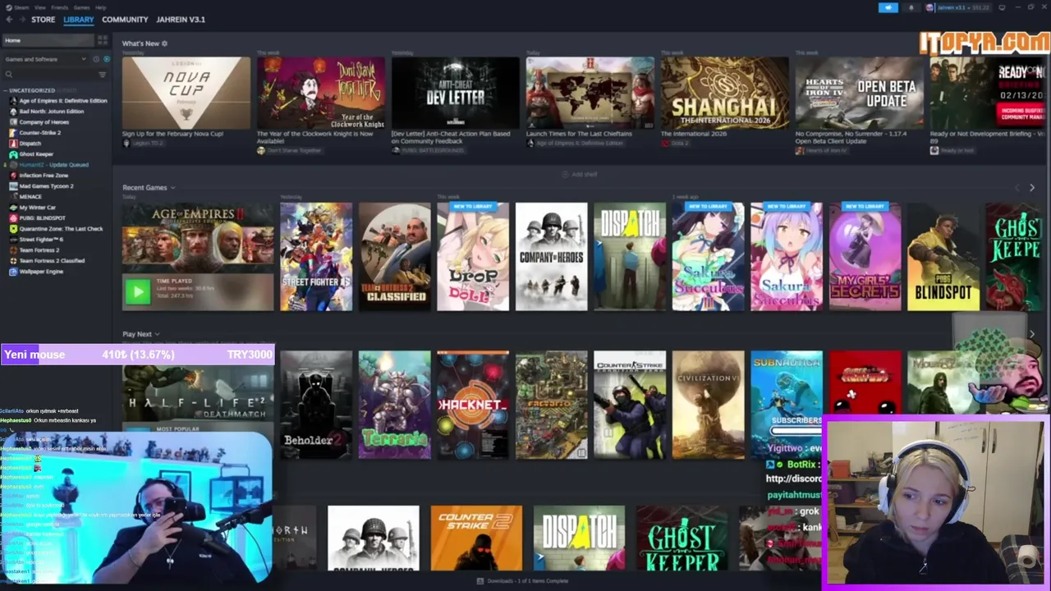Open the announcements megaphone button
The height and width of the screenshot is (591, 1051).
888,7
